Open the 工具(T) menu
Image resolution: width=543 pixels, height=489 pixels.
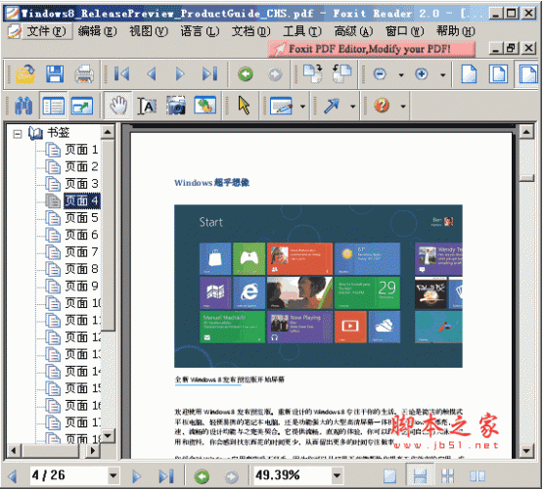302,31
